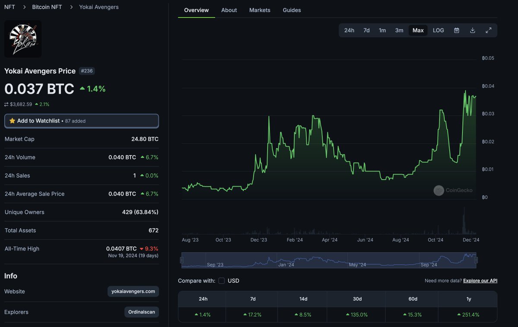Switch to the About tab
518x327 pixels.
pos(229,10)
